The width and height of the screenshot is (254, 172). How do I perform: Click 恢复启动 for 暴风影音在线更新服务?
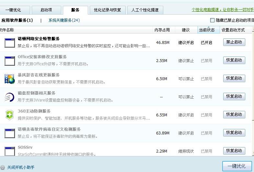[234, 78]
